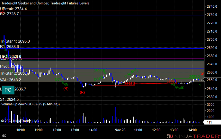Click the 2730.0 price axis value
221x139 pixels.
click(212, 15)
